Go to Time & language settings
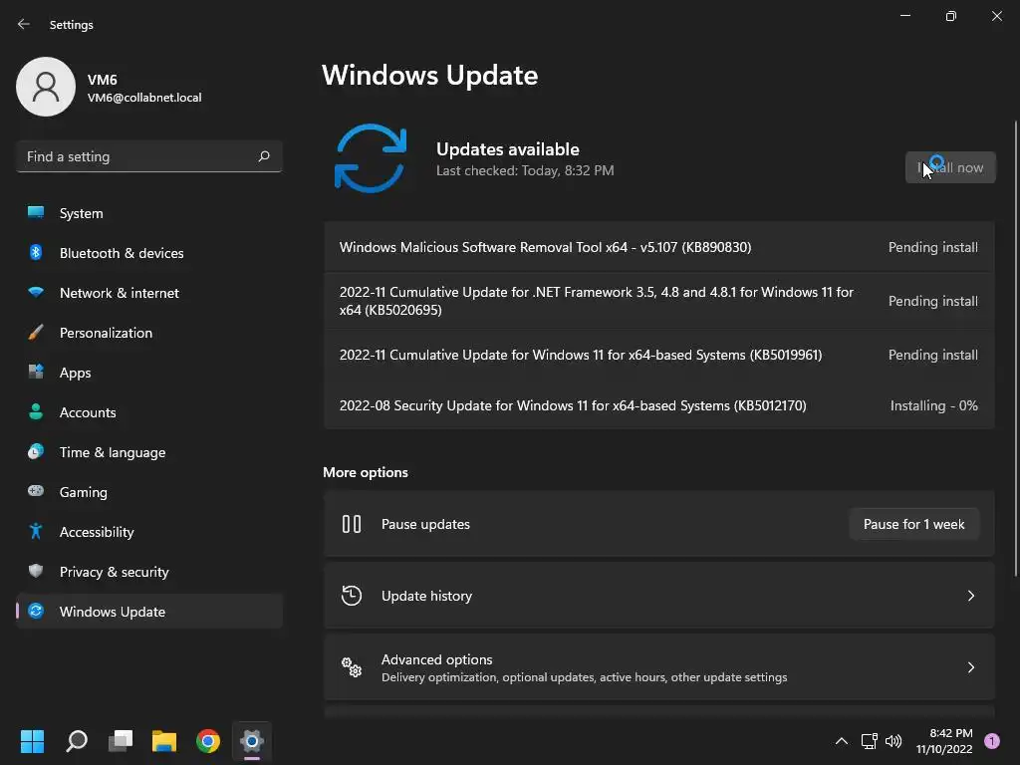1020x765 pixels. pos(149,451)
